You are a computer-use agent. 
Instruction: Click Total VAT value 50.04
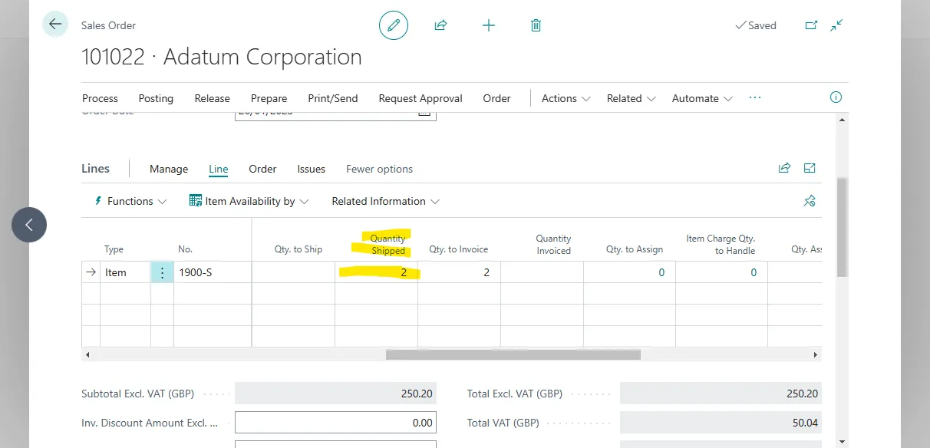(x=721, y=423)
